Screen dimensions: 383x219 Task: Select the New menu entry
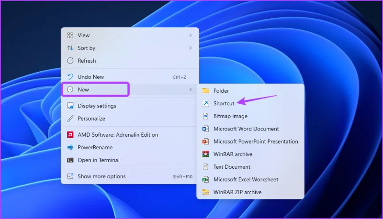click(x=130, y=89)
